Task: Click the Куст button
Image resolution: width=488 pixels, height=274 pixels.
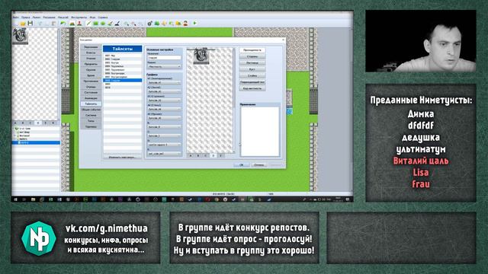Action: coord(252,69)
